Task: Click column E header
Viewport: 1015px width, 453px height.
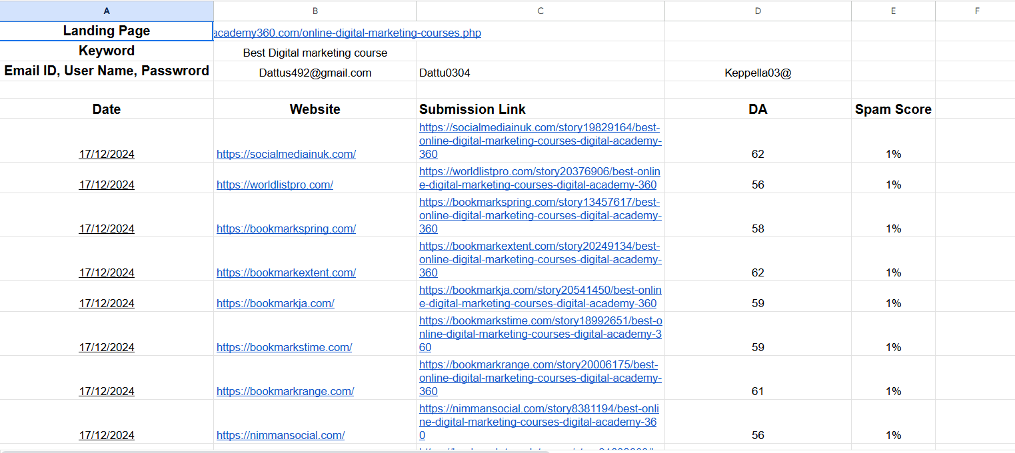Action: (x=893, y=11)
